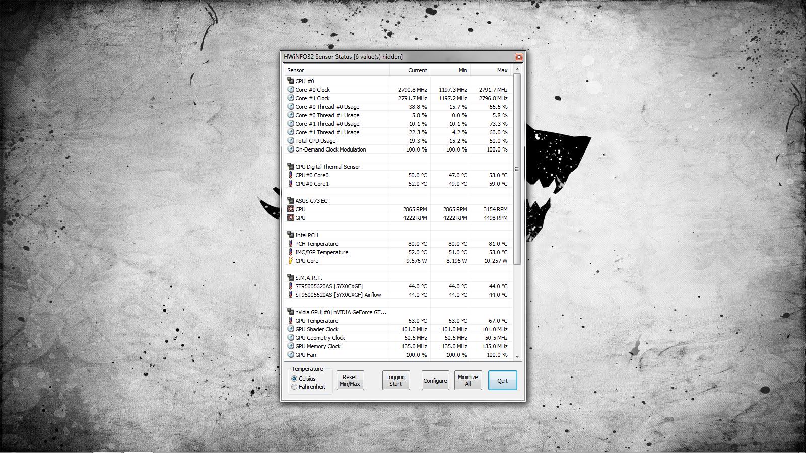Click the scrollbar up arrow
806x453 pixels.
tap(517, 69)
